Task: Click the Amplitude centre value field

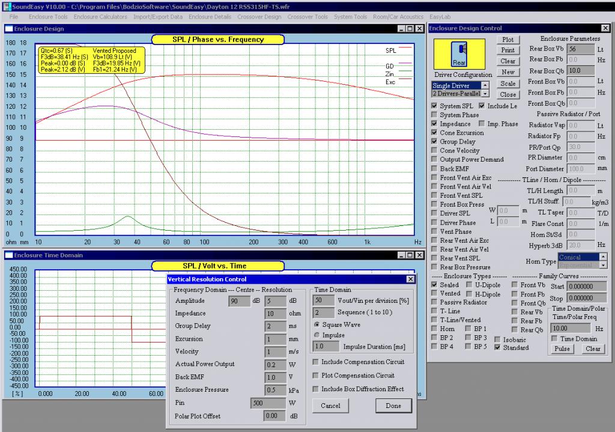Action: (x=239, y=301)
